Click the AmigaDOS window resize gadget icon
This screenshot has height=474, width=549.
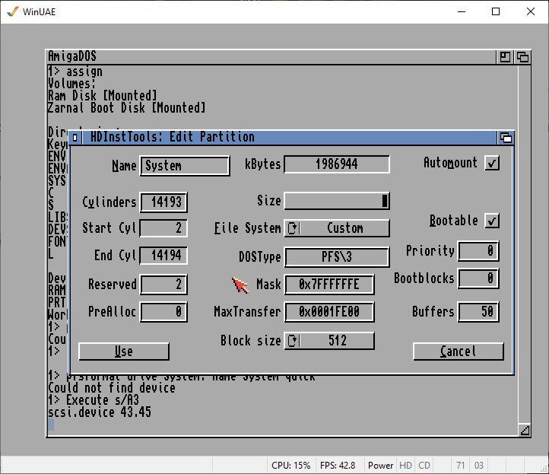tap(525, 430)
